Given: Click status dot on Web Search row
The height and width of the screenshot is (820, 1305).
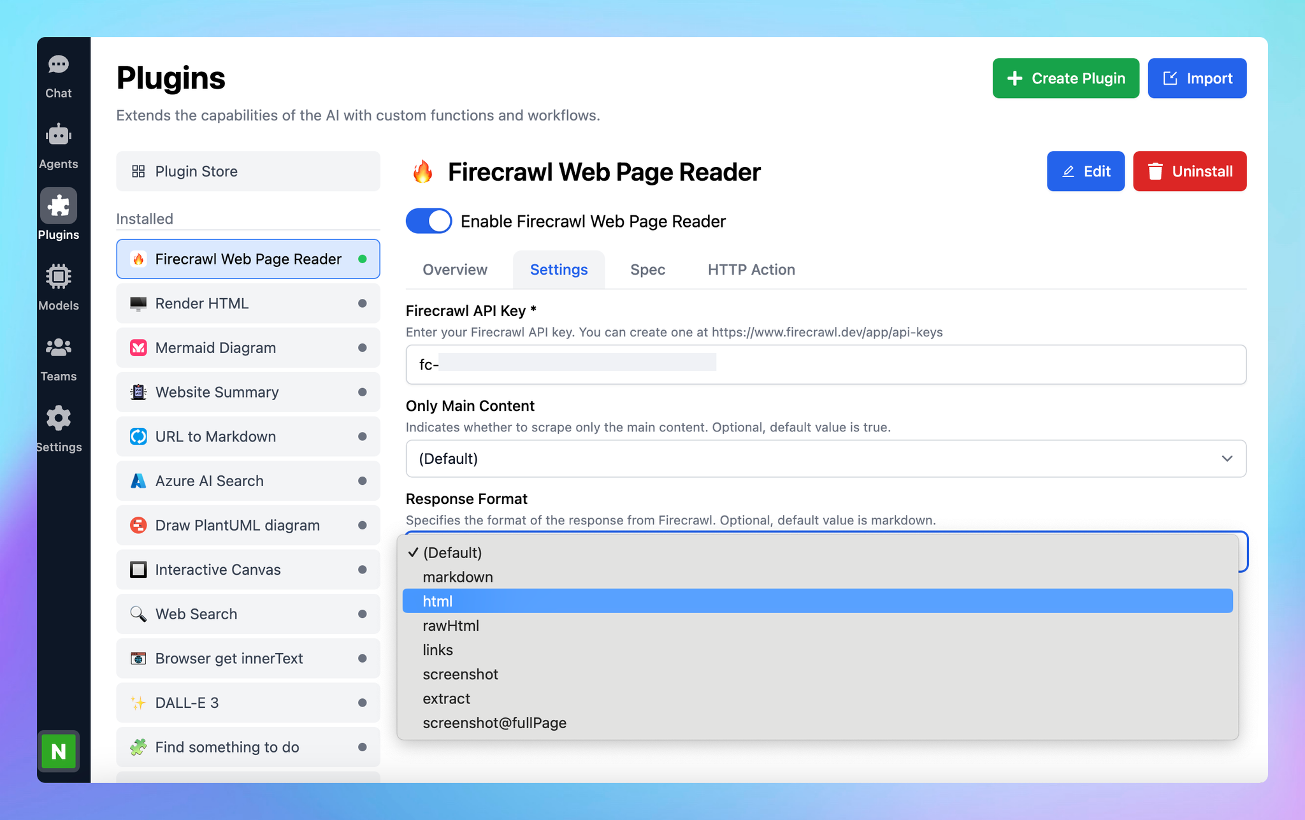Looking at the screenshot, I should tap(363, 614).
